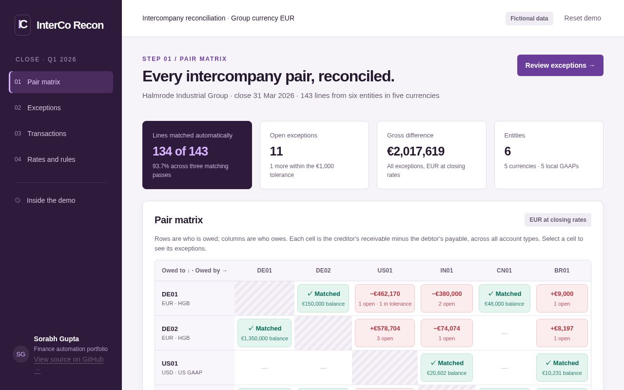Click the Pair matrix section heading
The width and height of the screenshot is (624, 390).
coord(178,220)
